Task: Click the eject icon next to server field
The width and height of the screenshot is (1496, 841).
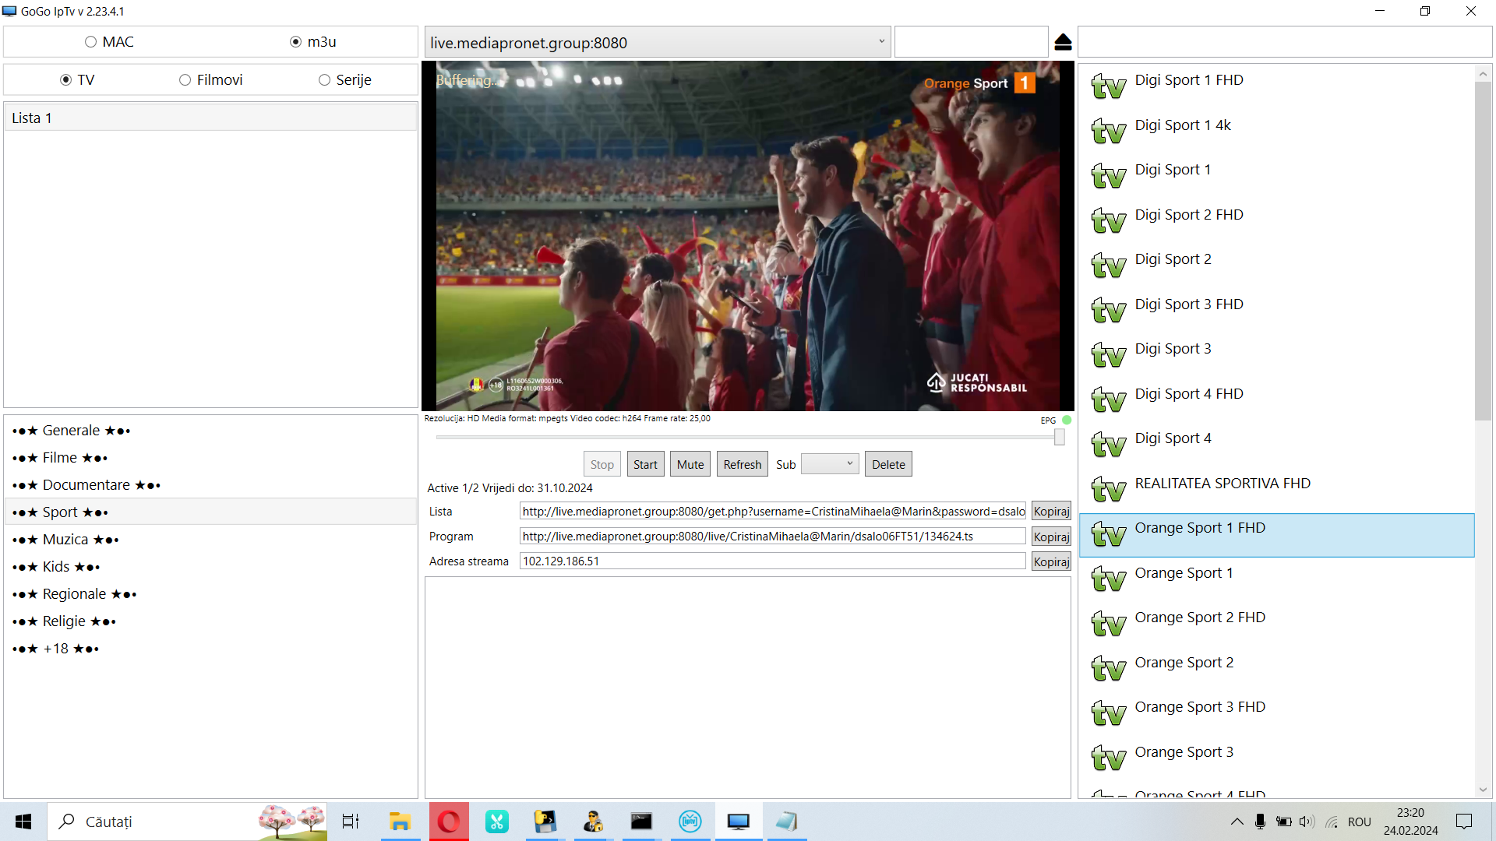Action: pyautogui.click(x=1063, y=42)
